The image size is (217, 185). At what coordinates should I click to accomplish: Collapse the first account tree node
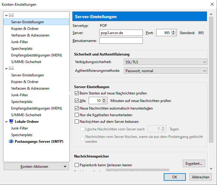pyautogui.click(x=6, y=15)
